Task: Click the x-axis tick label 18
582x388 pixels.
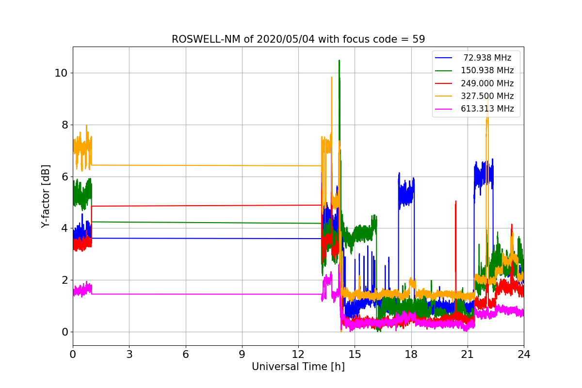Action: (x=411, y=354)
